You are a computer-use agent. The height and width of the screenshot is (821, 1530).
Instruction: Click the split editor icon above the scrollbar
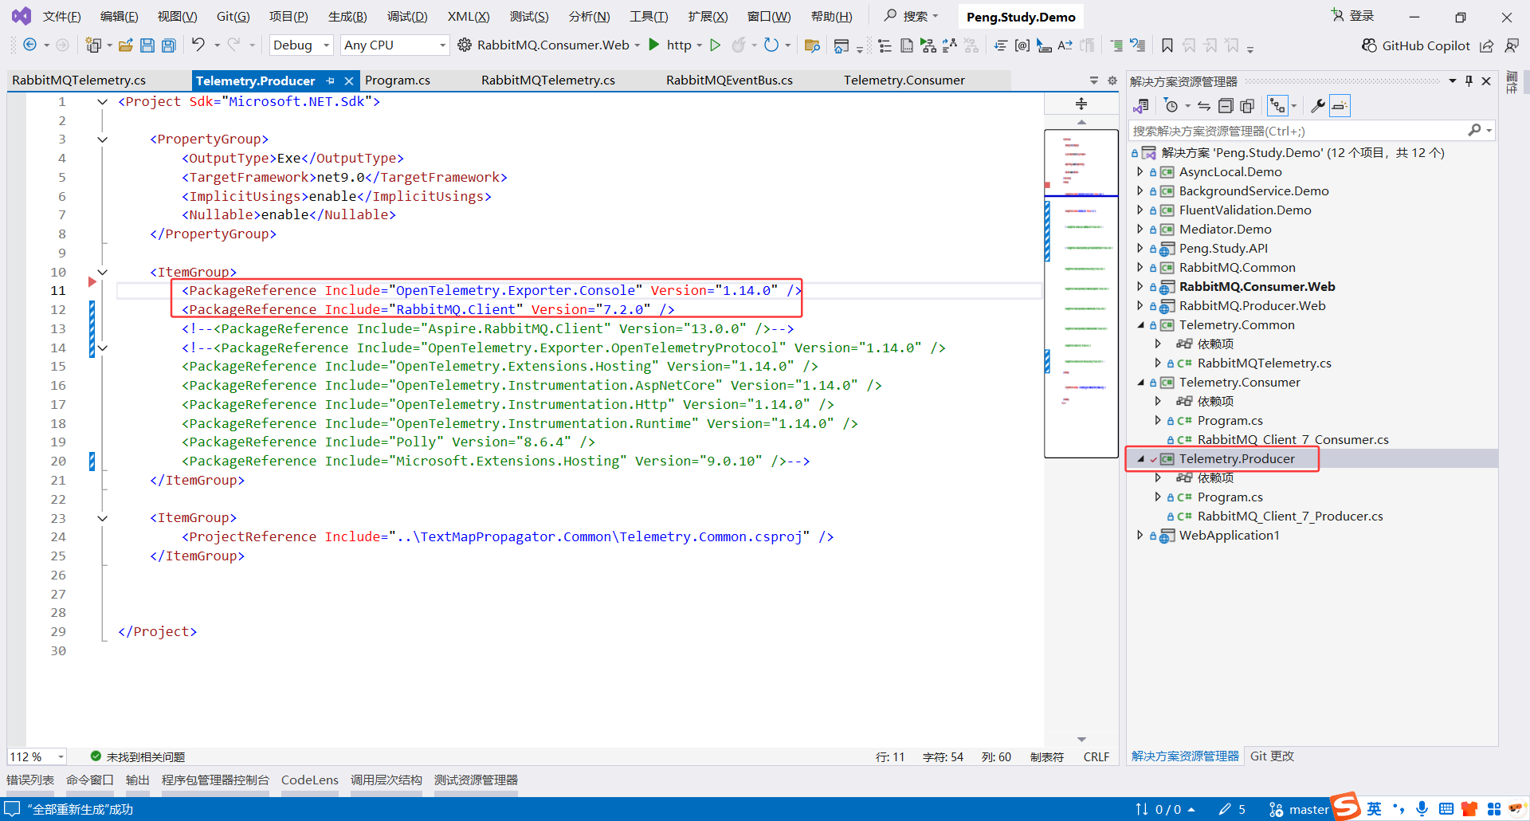click(x=1081, y=104)
